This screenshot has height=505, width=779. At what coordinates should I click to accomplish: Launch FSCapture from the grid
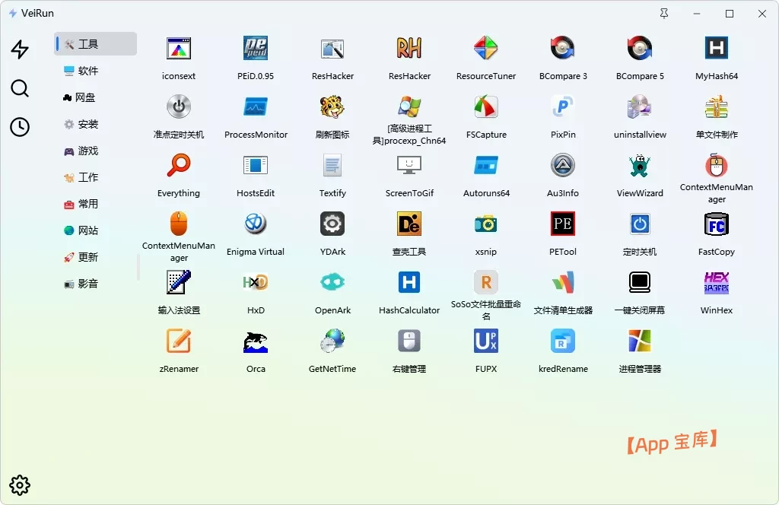(x=486, y=106)
